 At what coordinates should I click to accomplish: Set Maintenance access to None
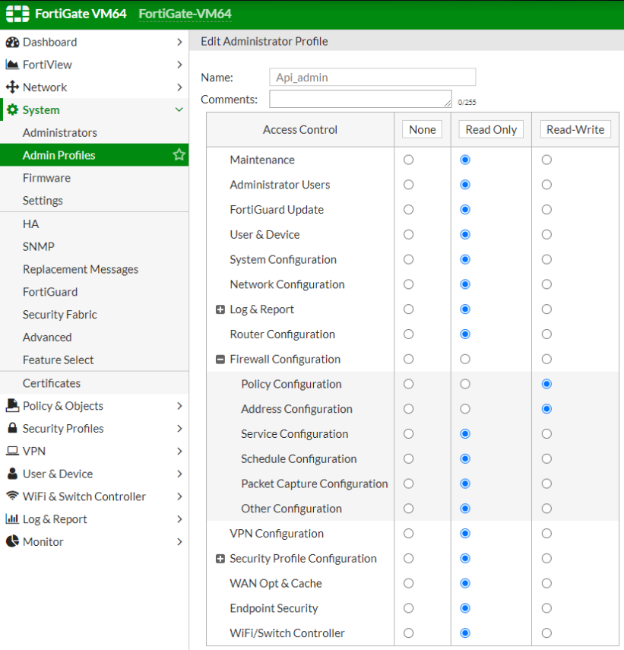coord(409,160)
